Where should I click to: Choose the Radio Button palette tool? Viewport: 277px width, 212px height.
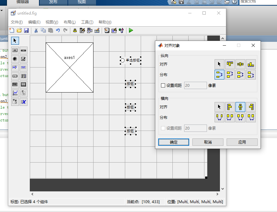15,59
